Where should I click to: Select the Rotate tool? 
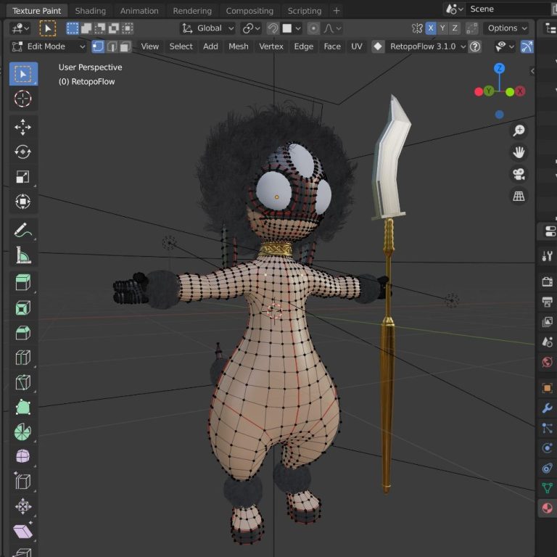click(23, 152)
